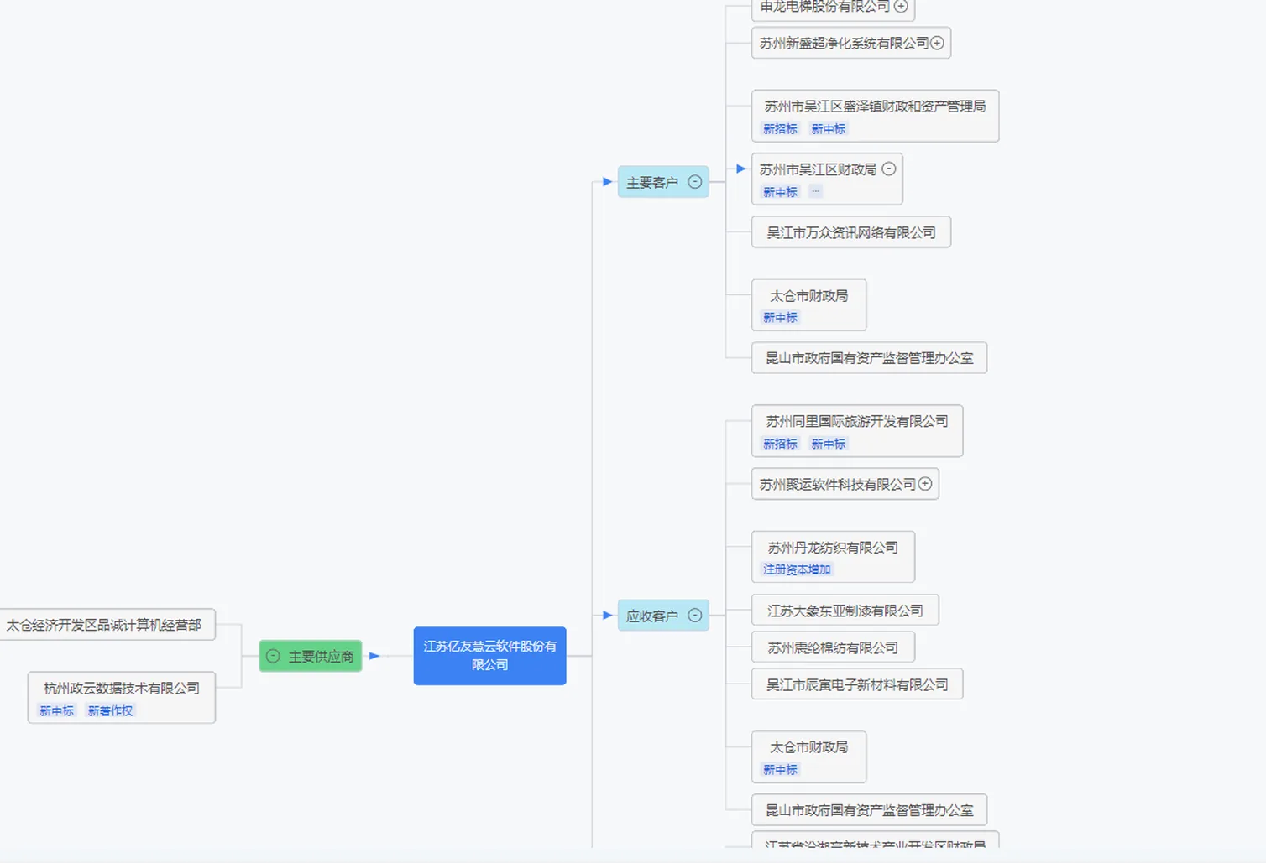Viewport: 1266px width, 863px height.
Task: Select the 杭州政云数据技术有限公司 supplier node
Action: [x=122, y=698]
